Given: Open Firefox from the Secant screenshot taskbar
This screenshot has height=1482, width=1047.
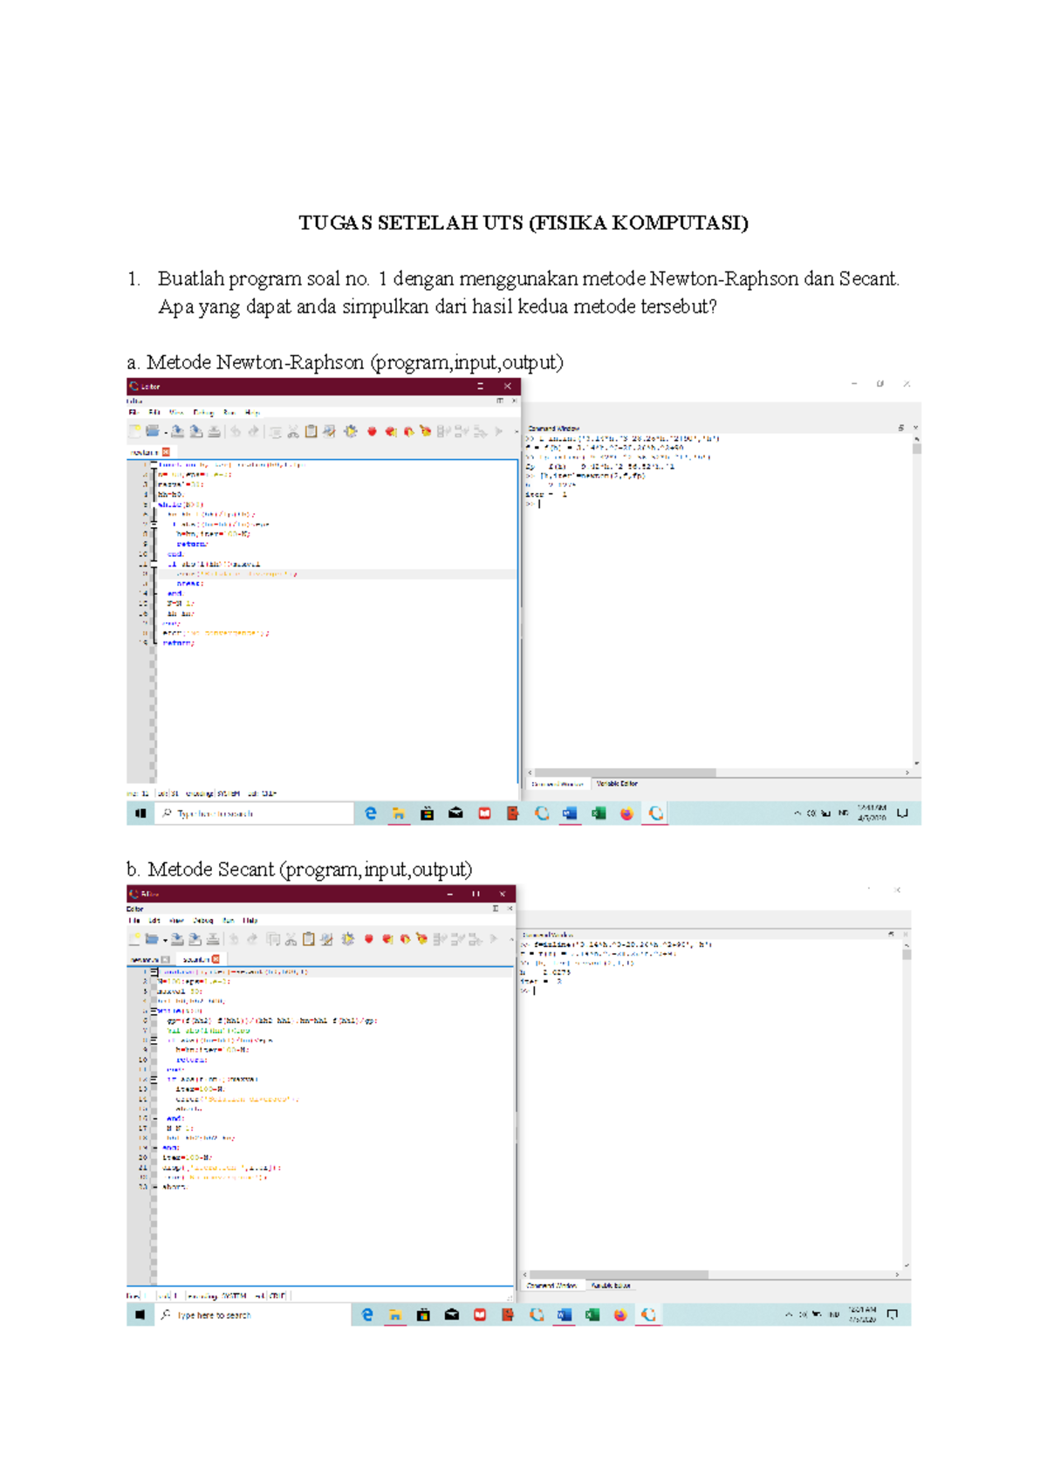Looking at the screenshot, I should click(620, 1314).
